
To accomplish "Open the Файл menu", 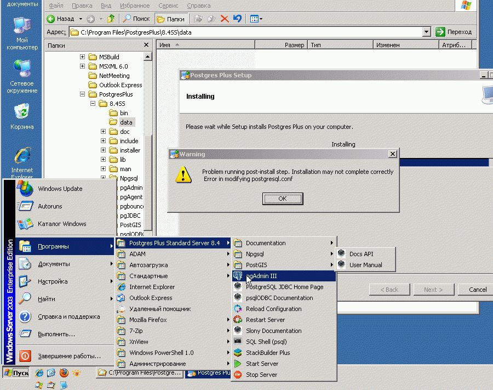I will coord(56,5).
